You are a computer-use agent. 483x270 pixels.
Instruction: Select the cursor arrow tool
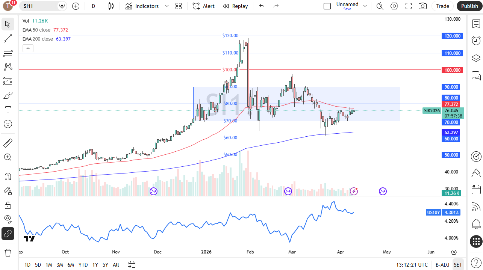click(x=8, y=24)
